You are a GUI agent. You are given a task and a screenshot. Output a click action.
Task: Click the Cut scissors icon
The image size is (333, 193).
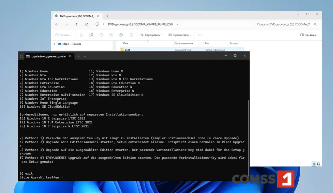point(81,35)
